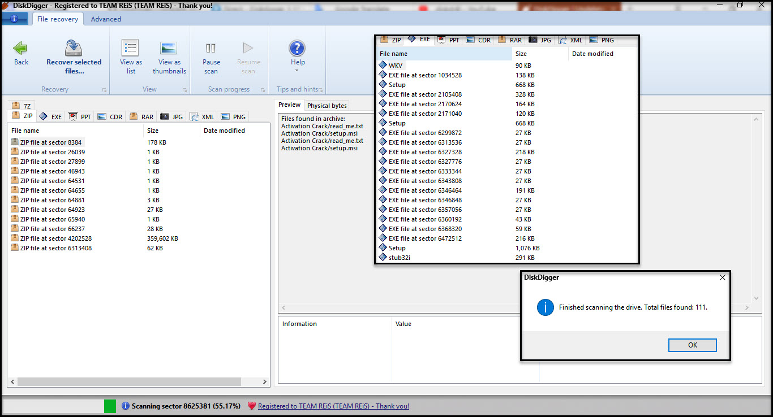Click diamond icon of EXE sector 6346464

[383, 190]
